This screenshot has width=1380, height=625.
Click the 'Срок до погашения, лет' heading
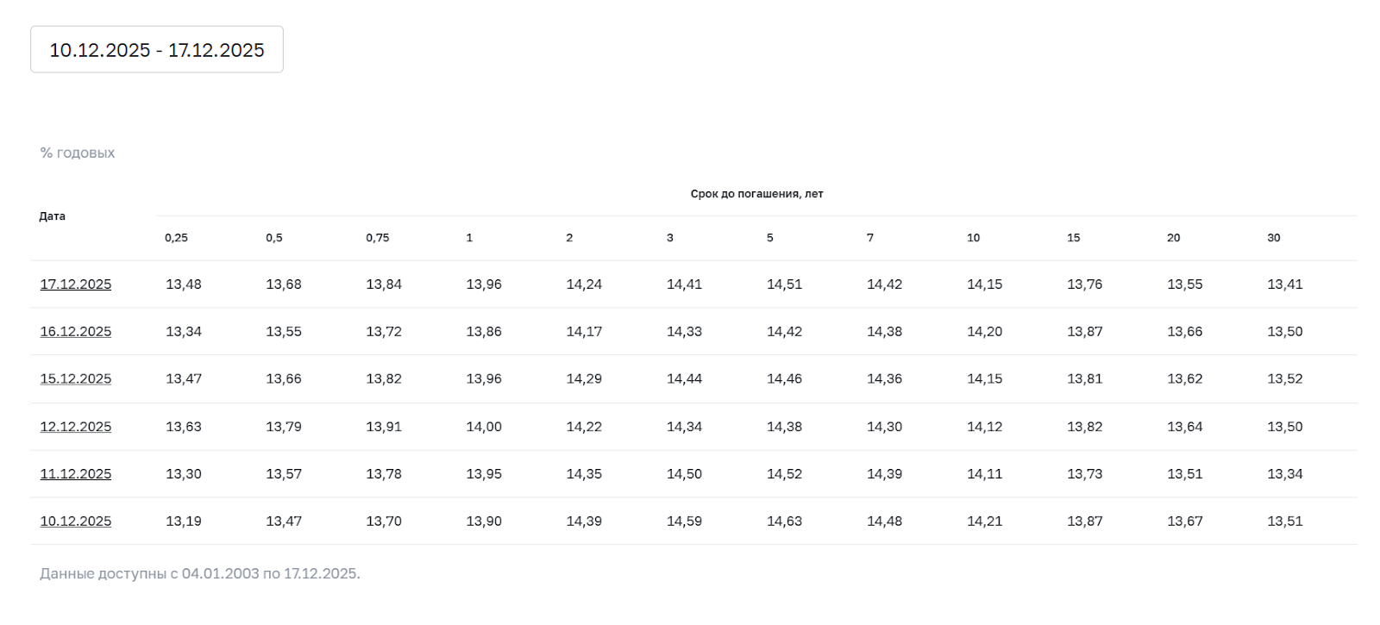(756, 194)
